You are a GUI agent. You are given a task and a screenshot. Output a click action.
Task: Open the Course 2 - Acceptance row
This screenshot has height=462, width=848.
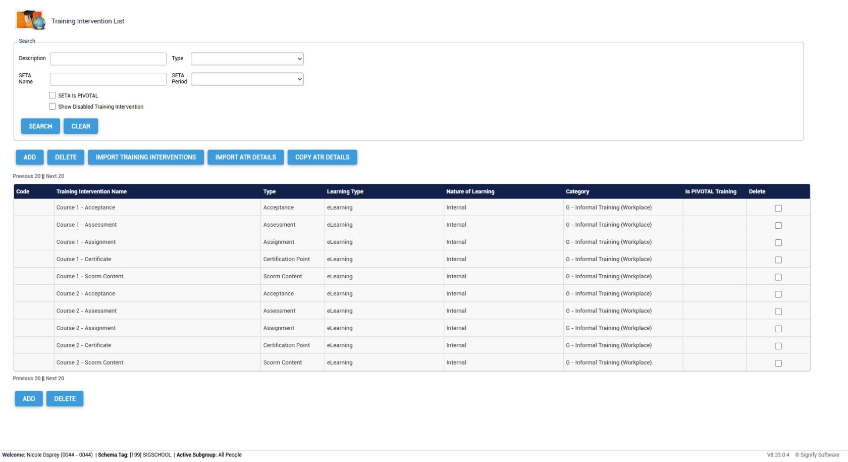[412, 293]
